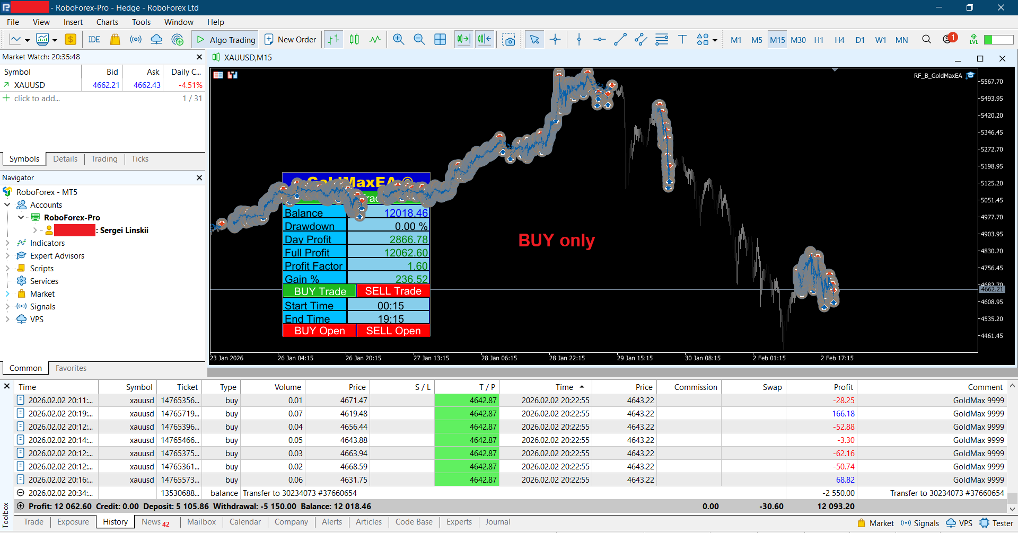Image resolution: width=1018 pixels, height=533 pixels.
Task: Click the history table vertical scrollbar
Action: coord(1012,498)
